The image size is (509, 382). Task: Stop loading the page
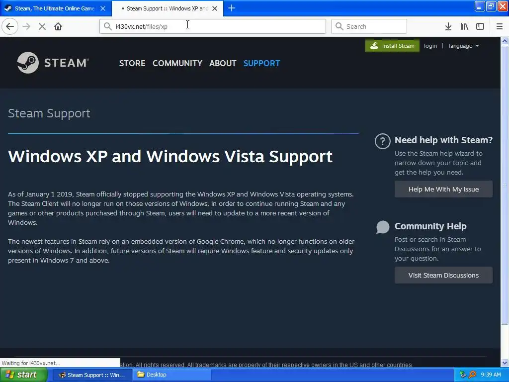point(42,26)
